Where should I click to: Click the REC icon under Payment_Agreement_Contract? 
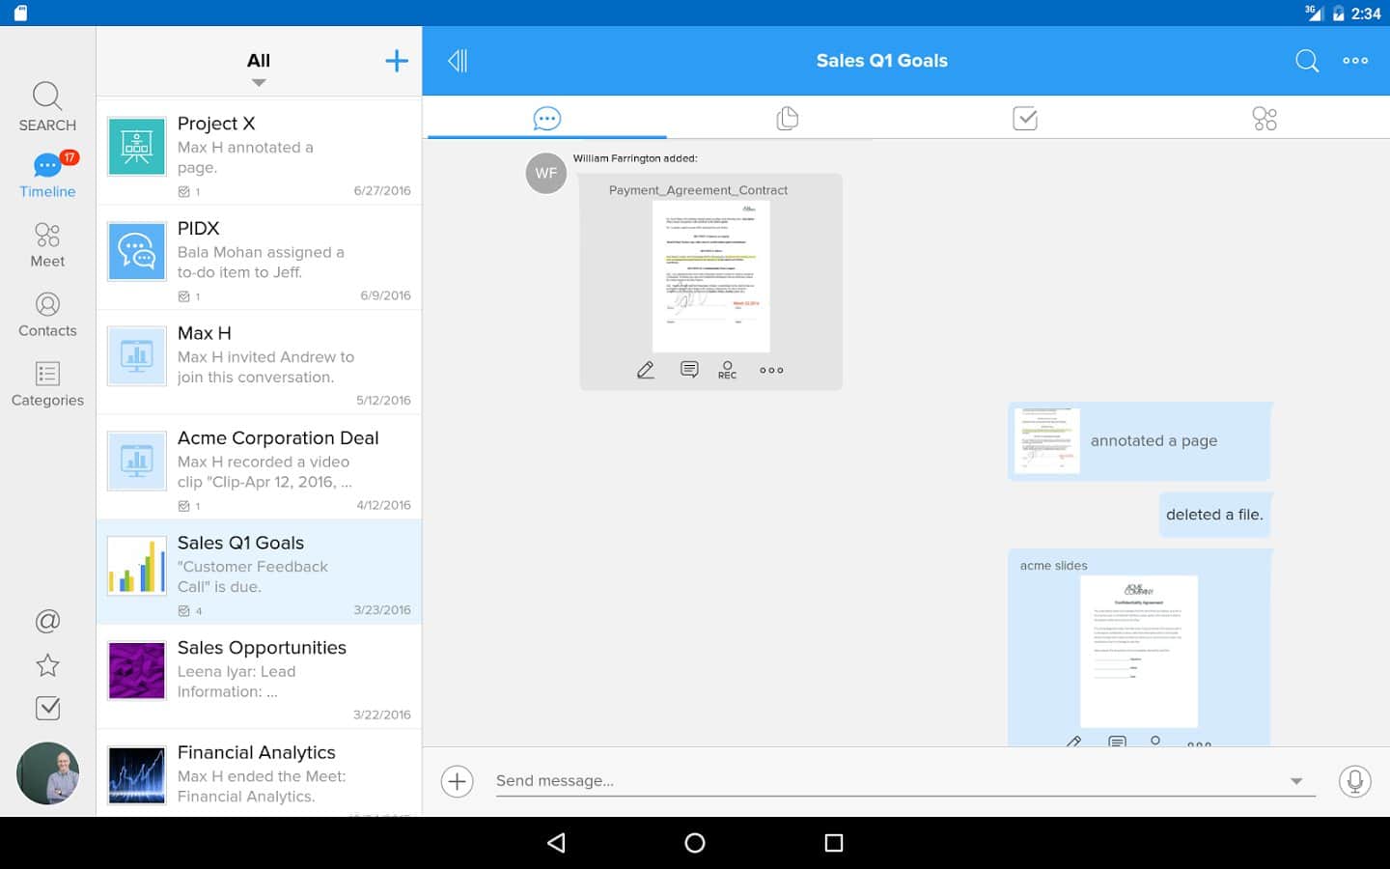pos(727,370)
